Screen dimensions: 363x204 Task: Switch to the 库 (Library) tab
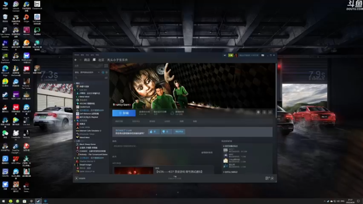tap(94, 60)
